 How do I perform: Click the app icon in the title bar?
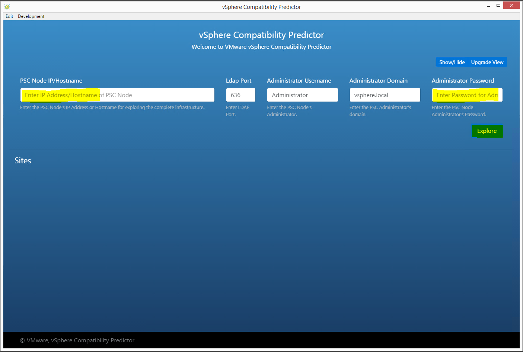coord(7,7)
